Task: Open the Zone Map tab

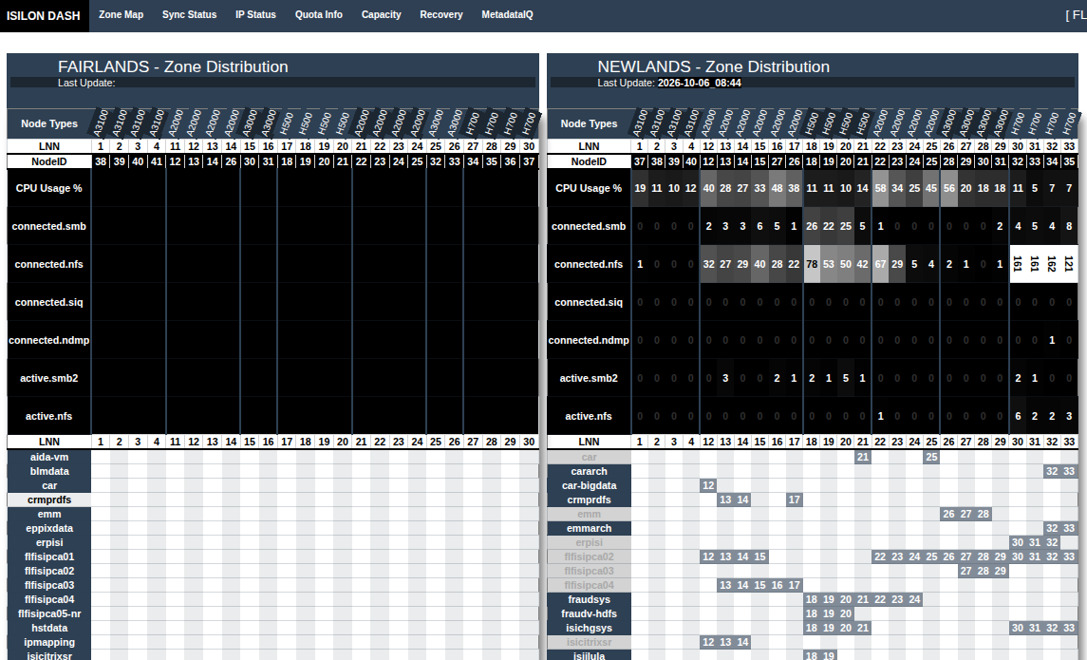Action: 122,14
